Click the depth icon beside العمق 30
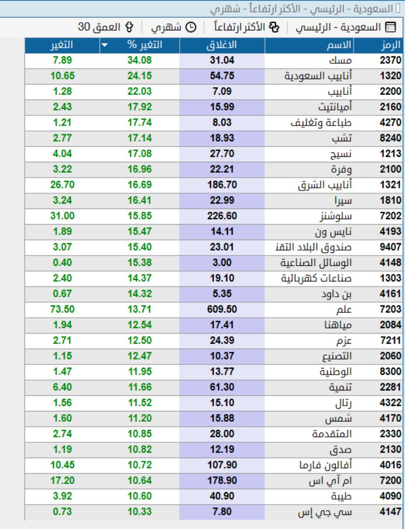Viewport: 405px width, 529px height. click(129, 27)
